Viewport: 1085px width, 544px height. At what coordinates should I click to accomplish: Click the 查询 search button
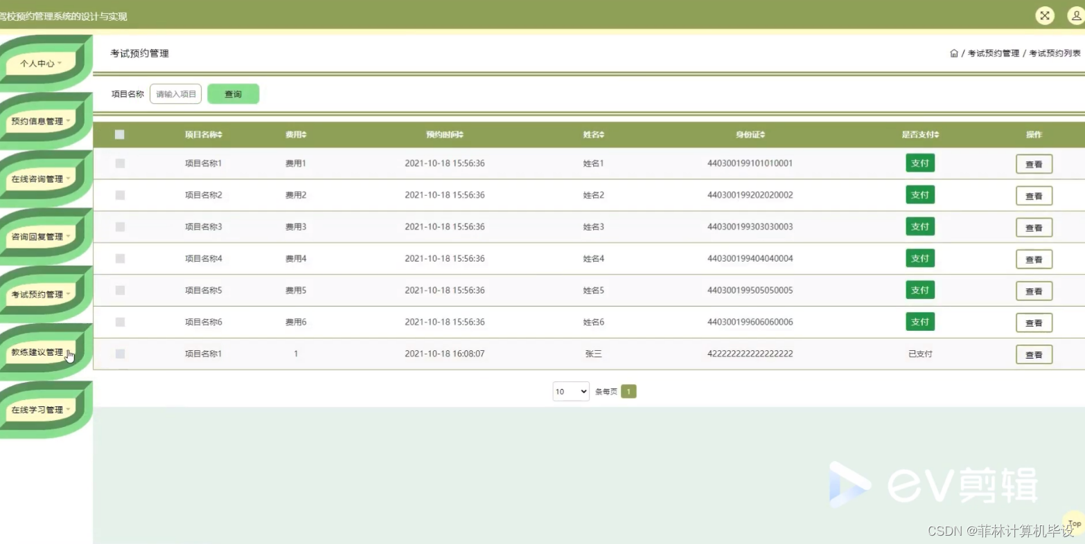tap(233, 93)
